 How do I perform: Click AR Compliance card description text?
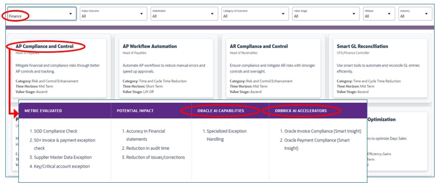[x=272, y=68]
